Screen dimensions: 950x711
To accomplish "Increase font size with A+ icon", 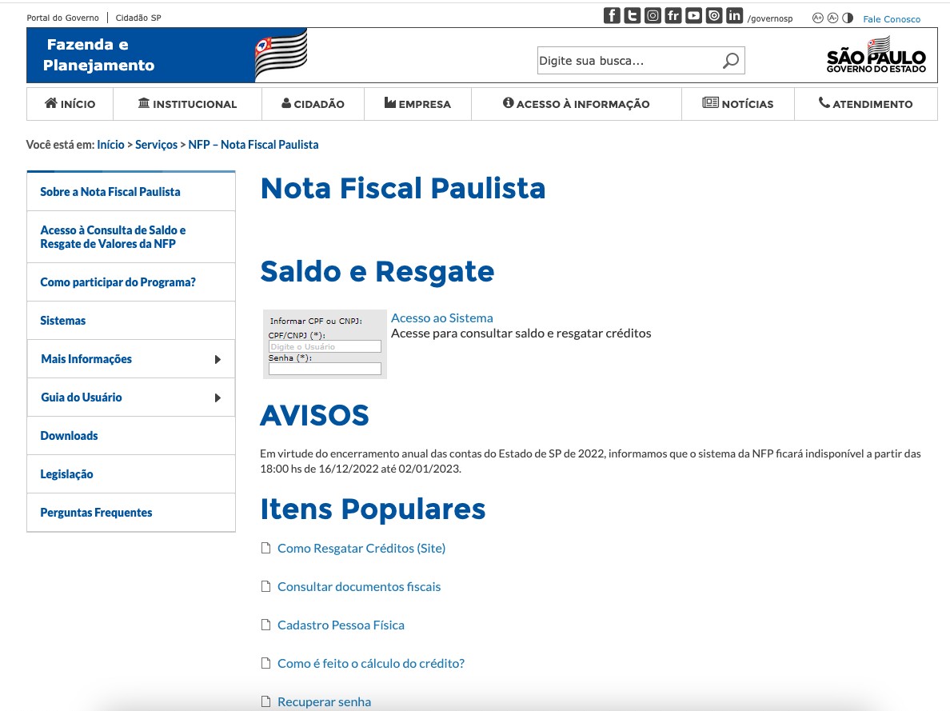I will 818,18.
